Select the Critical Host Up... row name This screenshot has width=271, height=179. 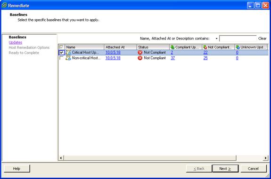tap(85, 52)
